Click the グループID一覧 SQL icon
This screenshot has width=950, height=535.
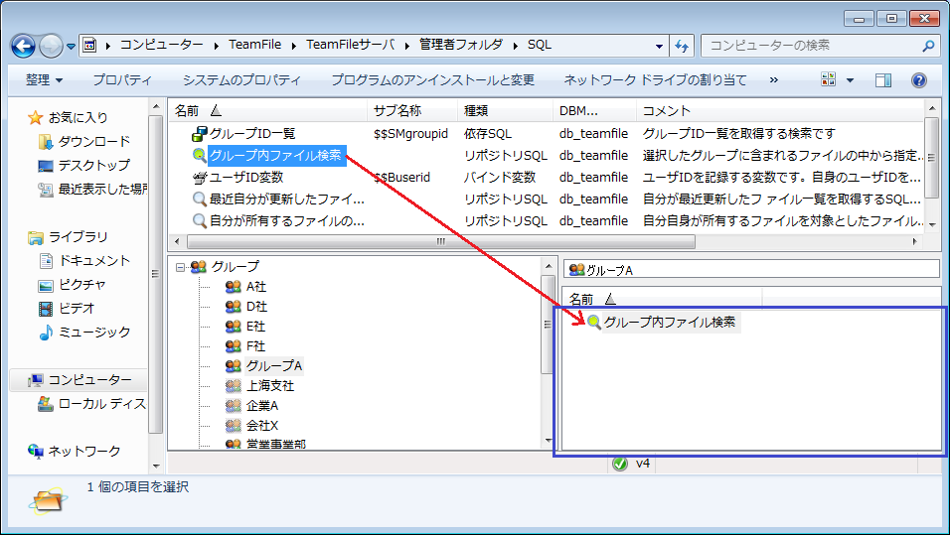tap(200, 133)
